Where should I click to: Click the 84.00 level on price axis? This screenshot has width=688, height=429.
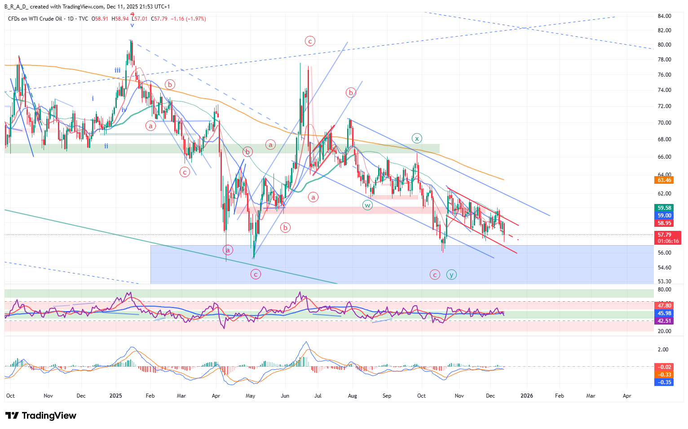(x=664, y=16)
